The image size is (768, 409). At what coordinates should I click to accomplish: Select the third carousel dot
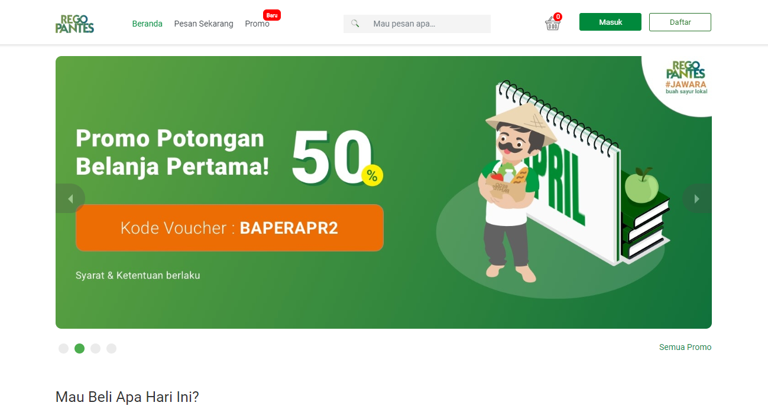[x=95, y=348]
